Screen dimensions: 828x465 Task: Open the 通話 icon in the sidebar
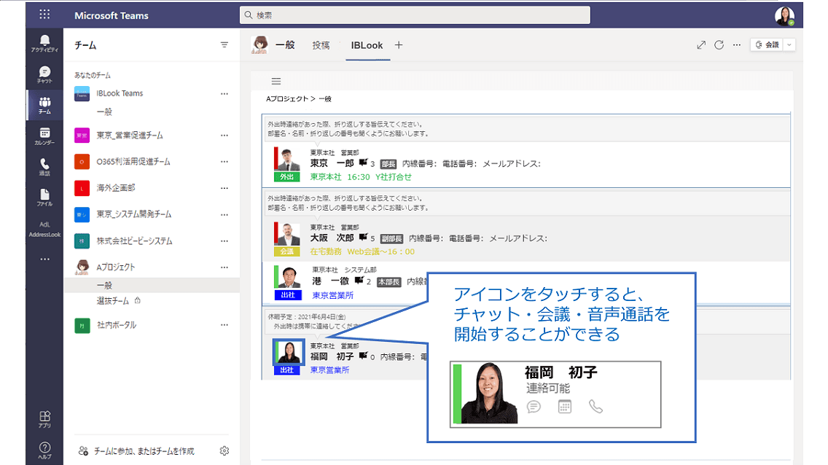(x=44, y=165)
